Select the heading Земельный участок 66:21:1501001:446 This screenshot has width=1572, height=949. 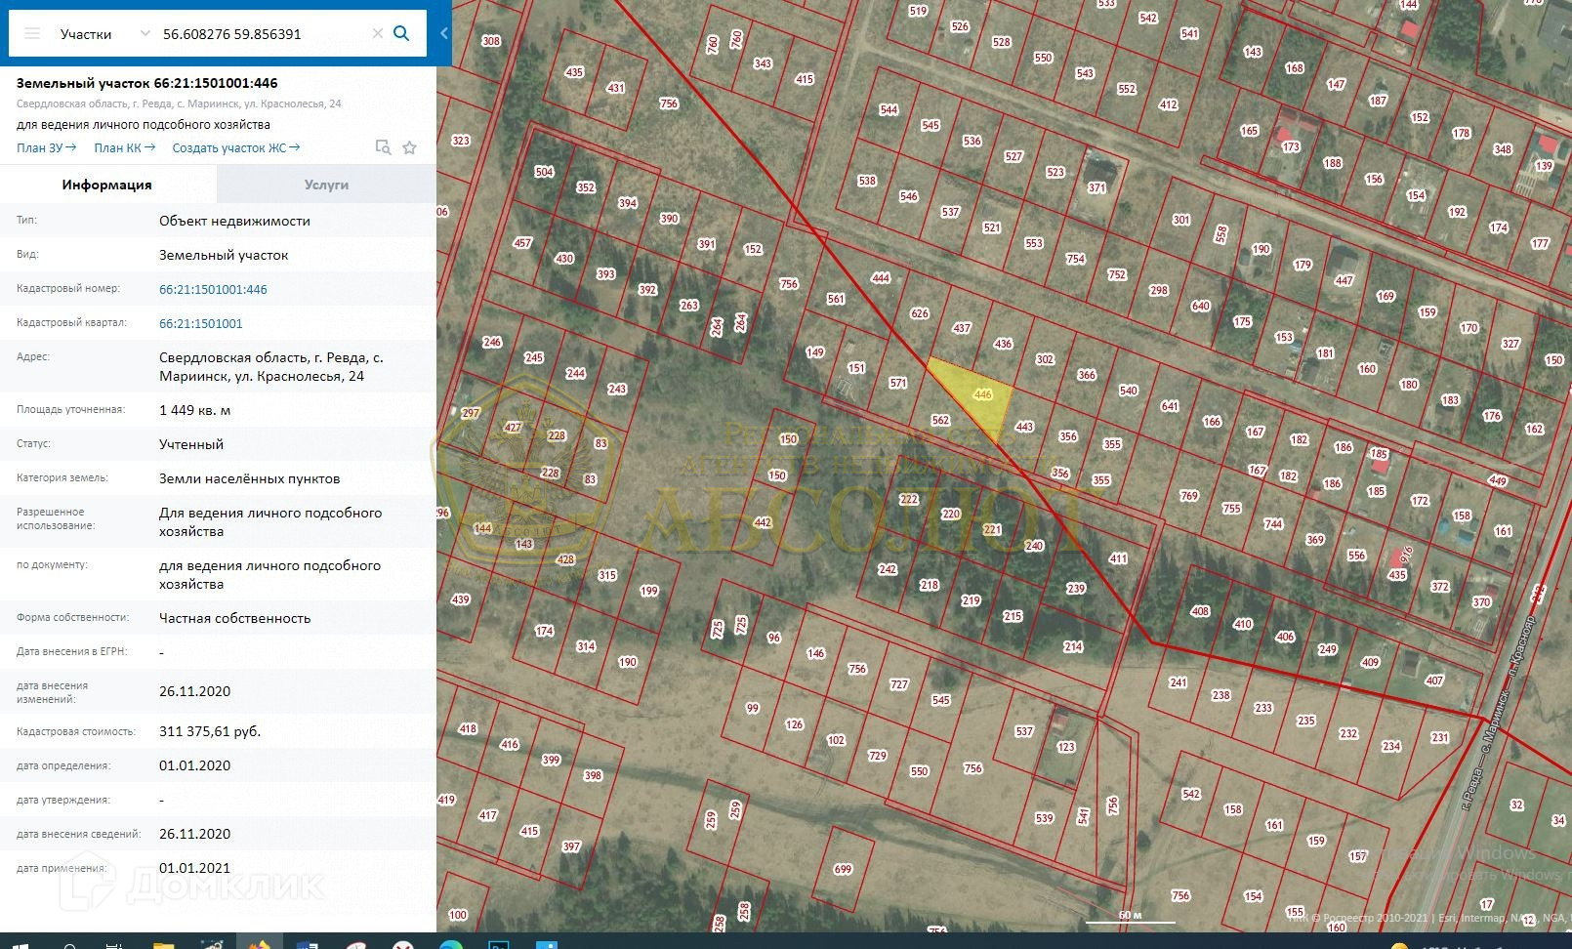point(147,83)
